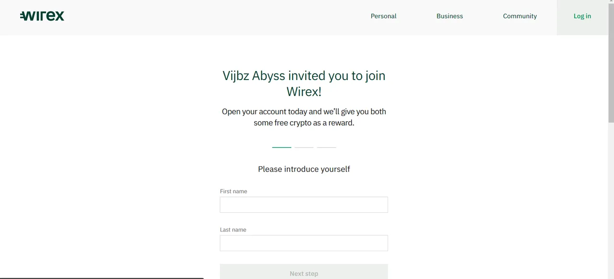Select the third step indicator
The width and height of the screenshot is (614, 279).
(x=326, y=147)
